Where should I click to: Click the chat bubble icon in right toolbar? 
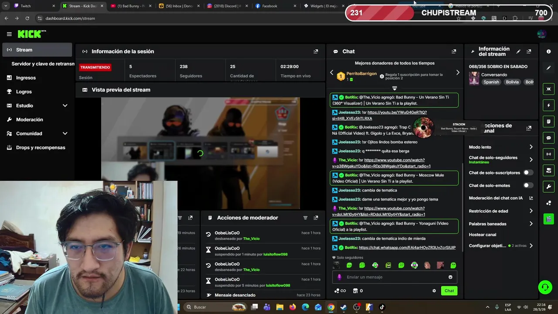pos(548,138)
